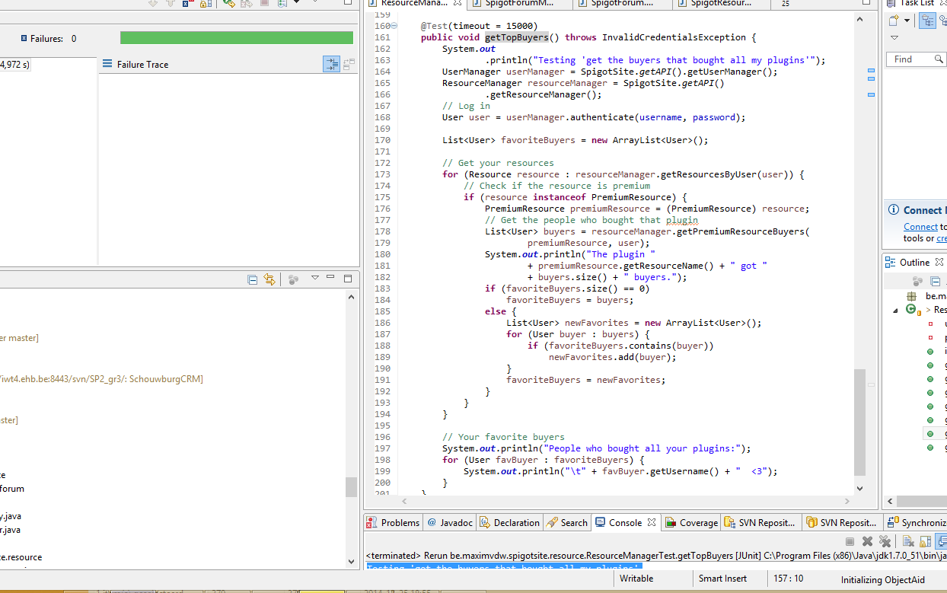Toggle Scroll Lock in the JUnit view
The width and height of the screenshot is (947, 593).
pos(202,5)
